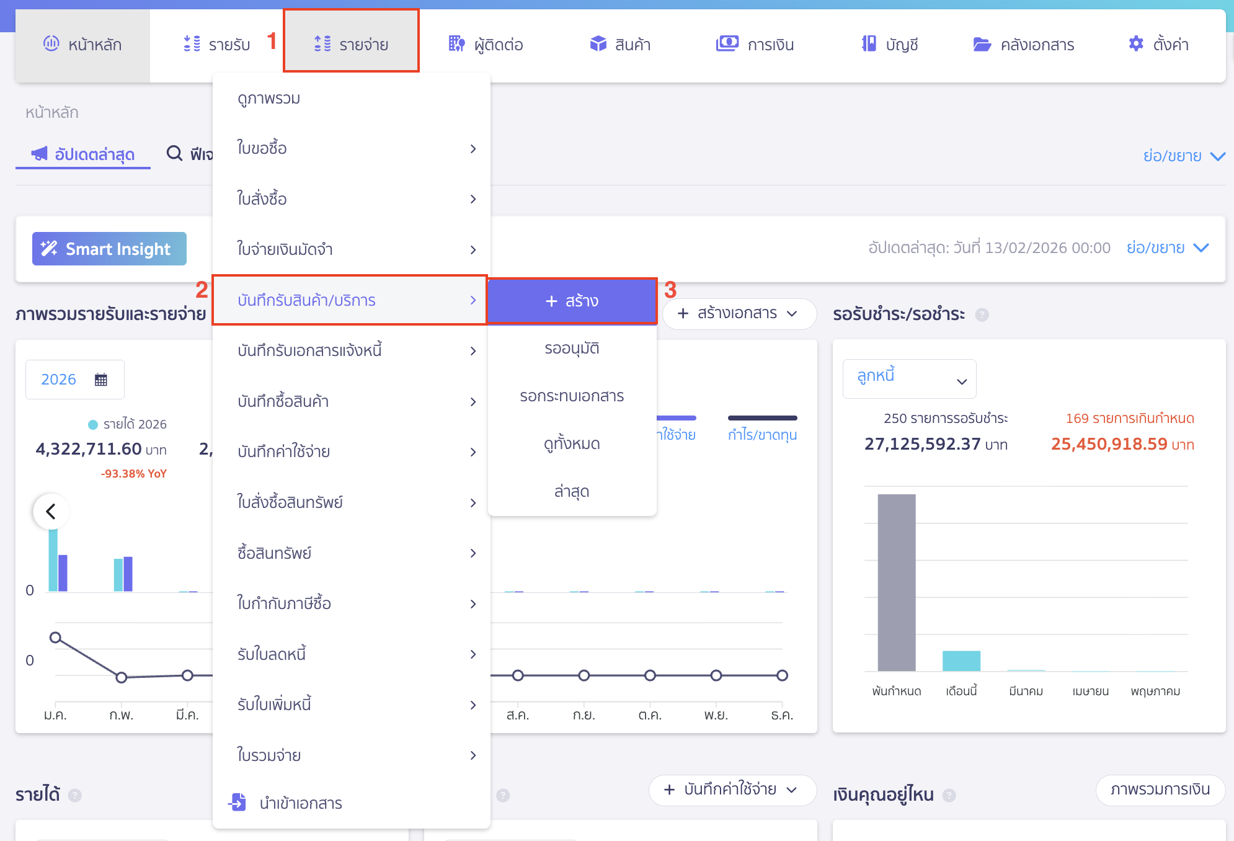Screen dimensions: 1234x841
Task: Expand the ลูกหนี้ dropdown
Action: [909, 378]
